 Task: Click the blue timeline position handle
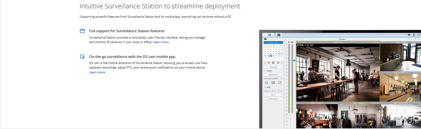pos(294,60)
